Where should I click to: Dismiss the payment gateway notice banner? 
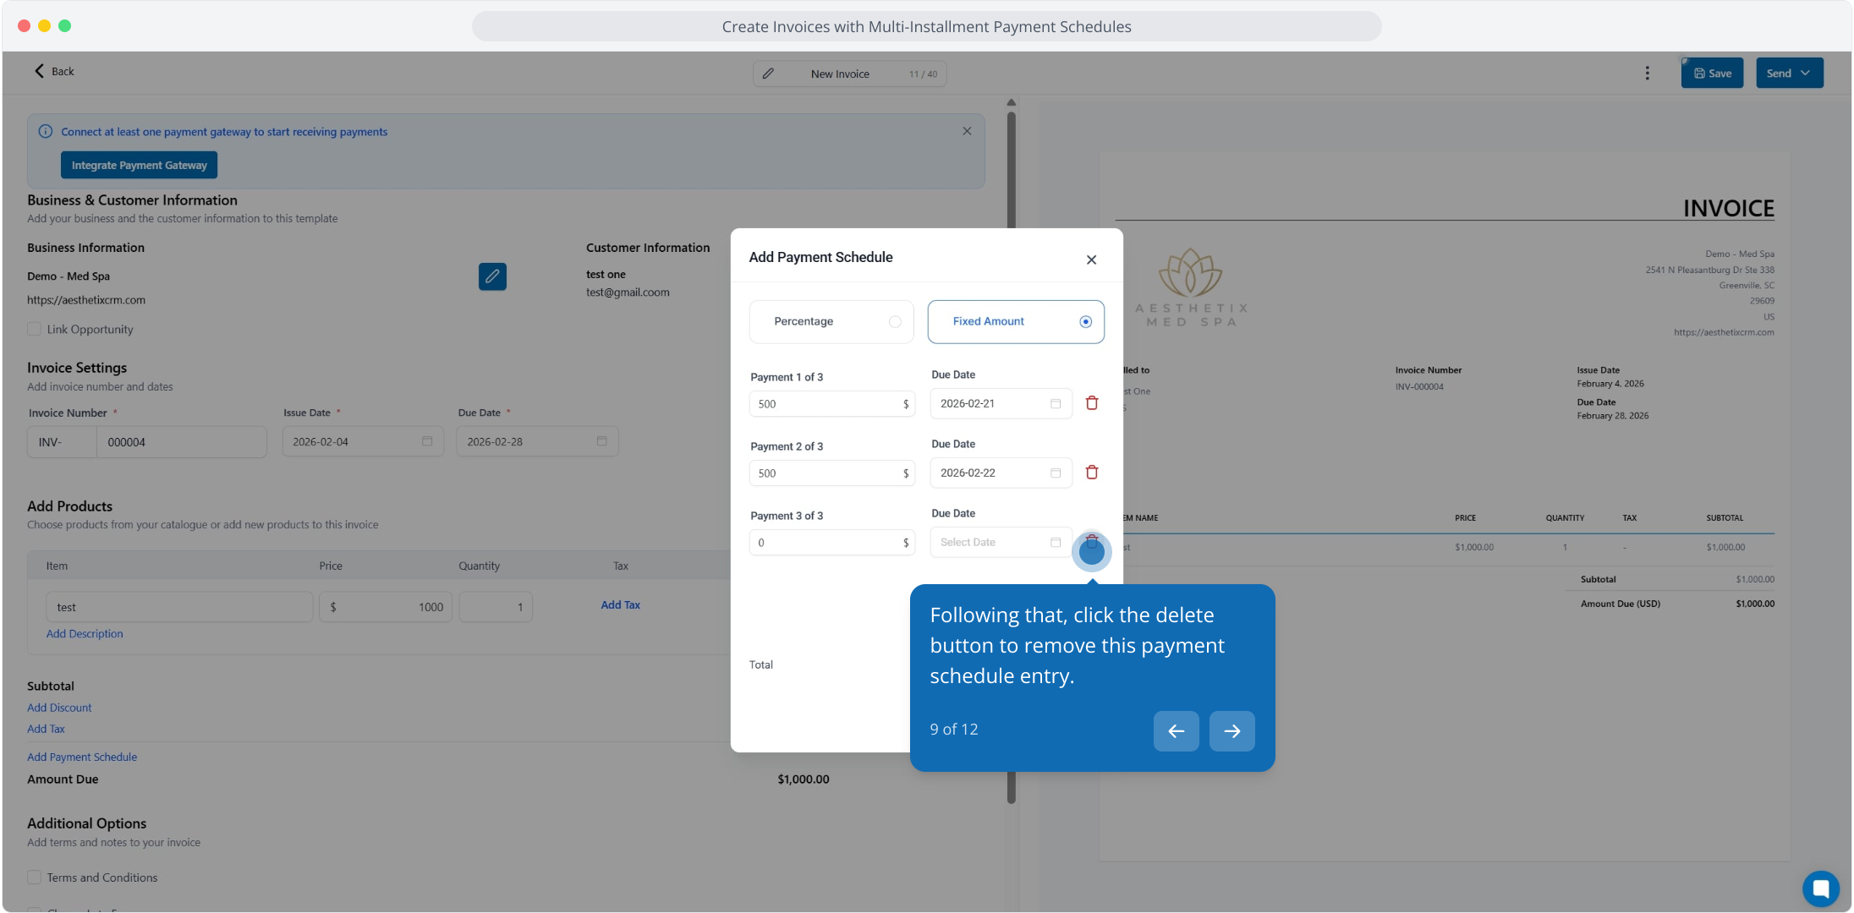pyautogui.click(x=967, y=131)
